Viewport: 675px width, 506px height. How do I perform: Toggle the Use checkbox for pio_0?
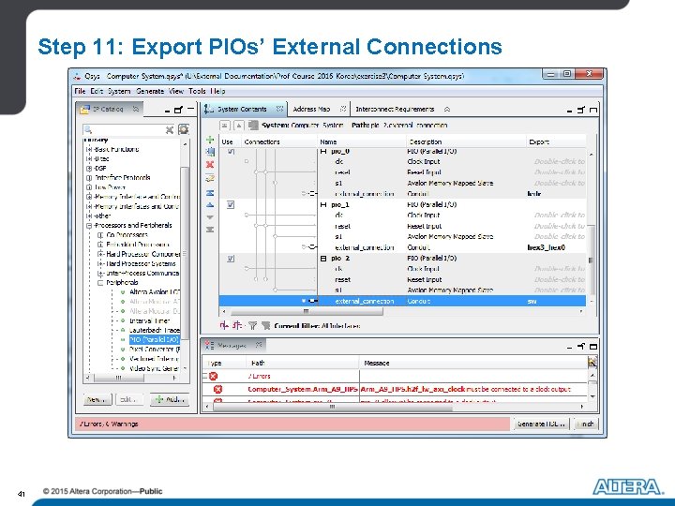click(x=231, y=152)
